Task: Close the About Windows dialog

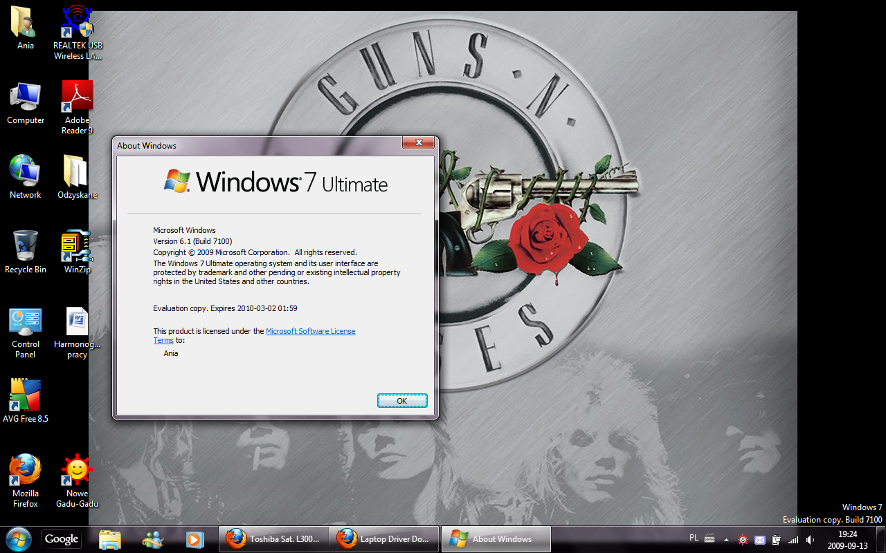Action: 419,143
